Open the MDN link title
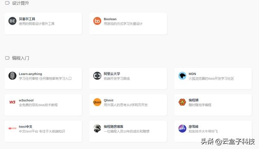The height and width of the screenshot is (149, 259). click(x=192, y=74)
